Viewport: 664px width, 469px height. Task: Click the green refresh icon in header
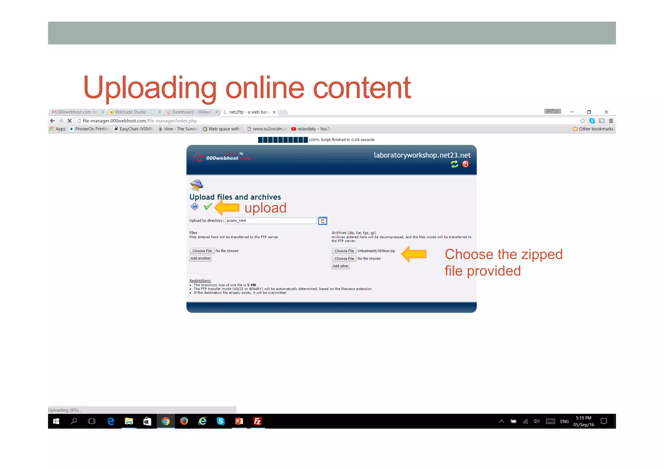455,164
